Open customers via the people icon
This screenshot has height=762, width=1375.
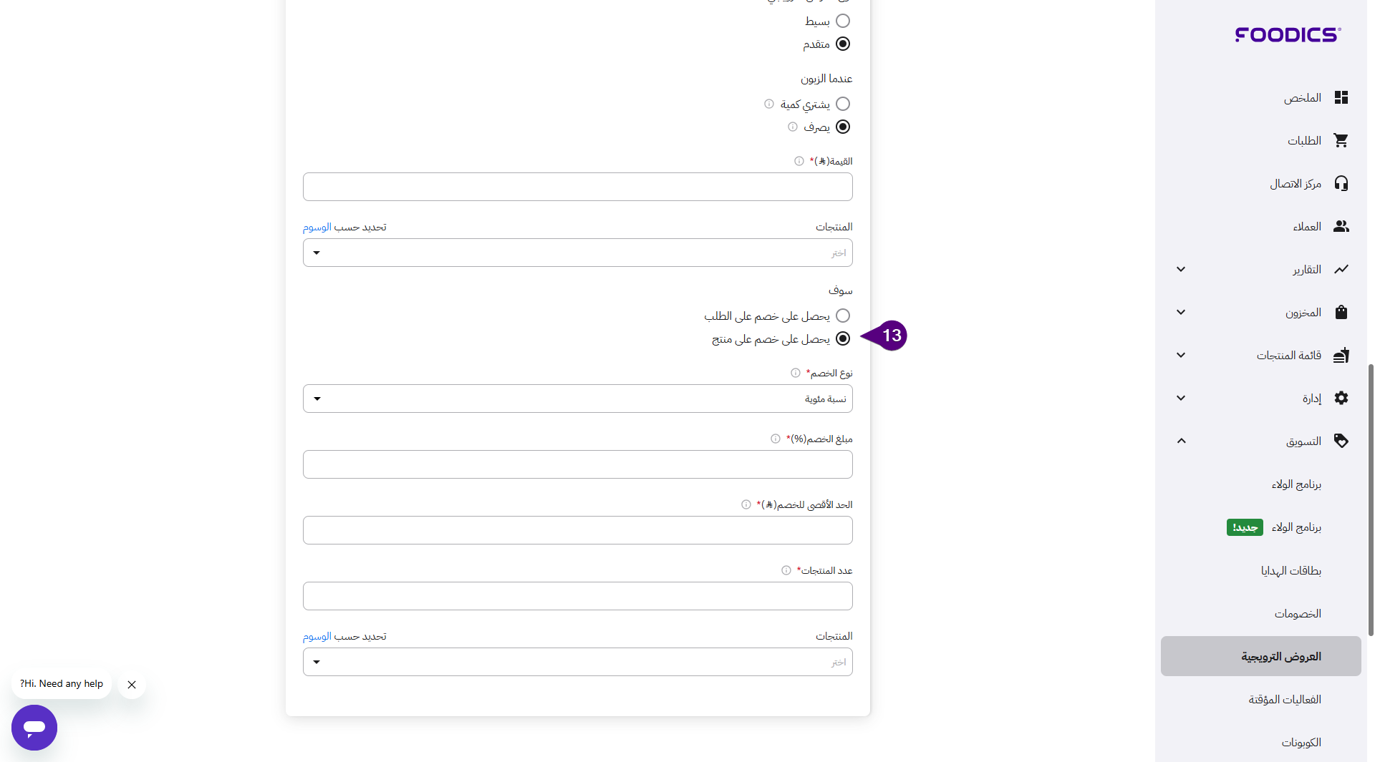1341,227
